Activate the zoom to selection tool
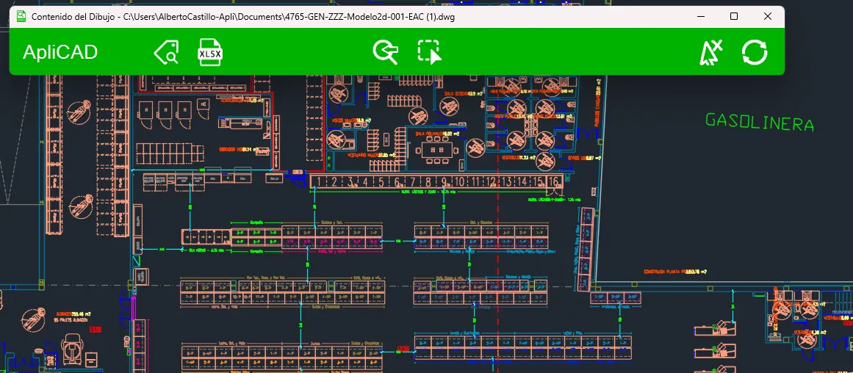This screenshot has width=853, height=373. point(386,53)
